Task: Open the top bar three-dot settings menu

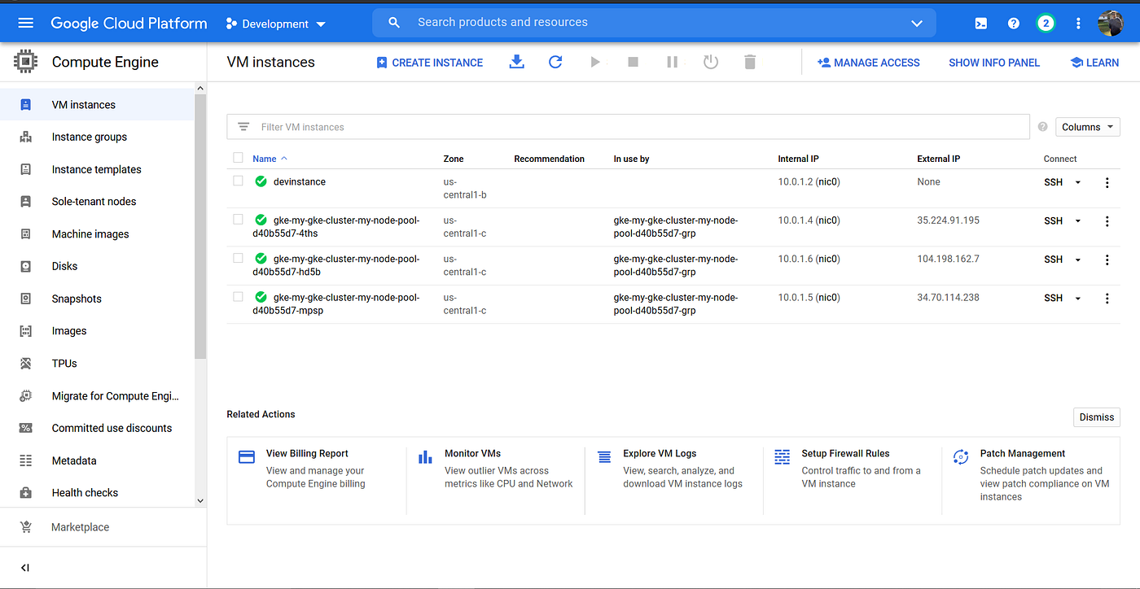Action: pyautogui.click(x=1078, y=24)
